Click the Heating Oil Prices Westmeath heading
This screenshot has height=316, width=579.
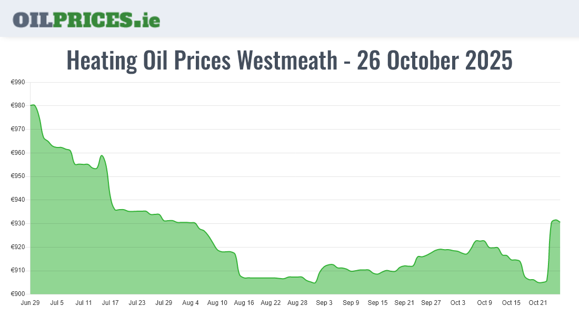tap(289, 61)
